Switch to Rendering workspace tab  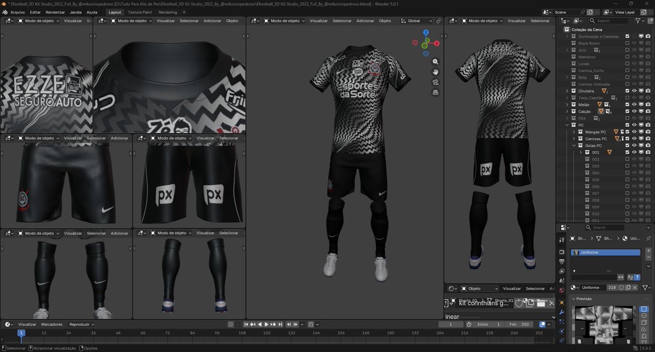point(168,12)
